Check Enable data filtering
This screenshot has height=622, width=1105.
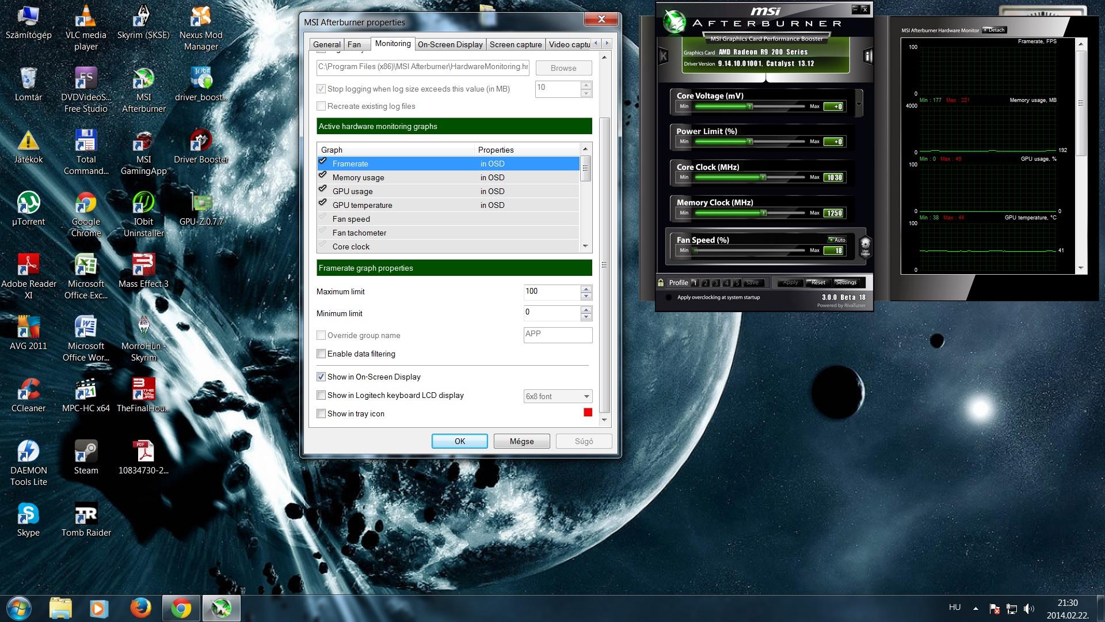321,354
